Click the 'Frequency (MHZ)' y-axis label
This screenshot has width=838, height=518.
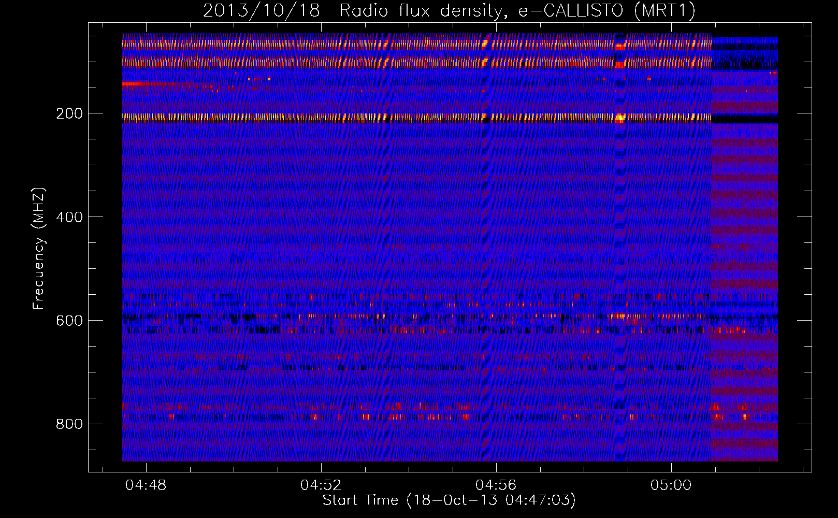click(38, 248)
